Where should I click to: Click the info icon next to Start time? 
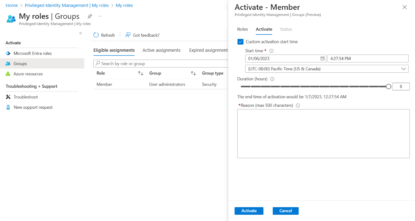(x=271, y=51)
